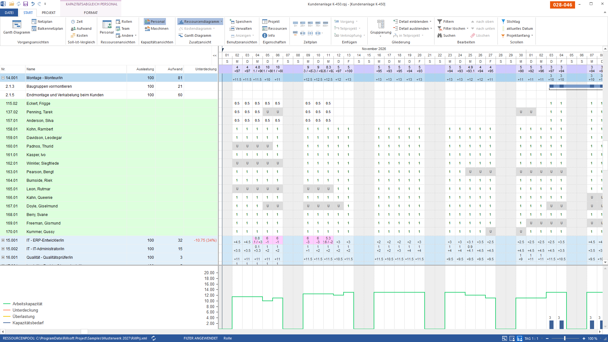The height and width of the screenshot is (342, 608).
Task: Open the Detail ausblenden dropdown arrow
Action: [x=431, y=28]
